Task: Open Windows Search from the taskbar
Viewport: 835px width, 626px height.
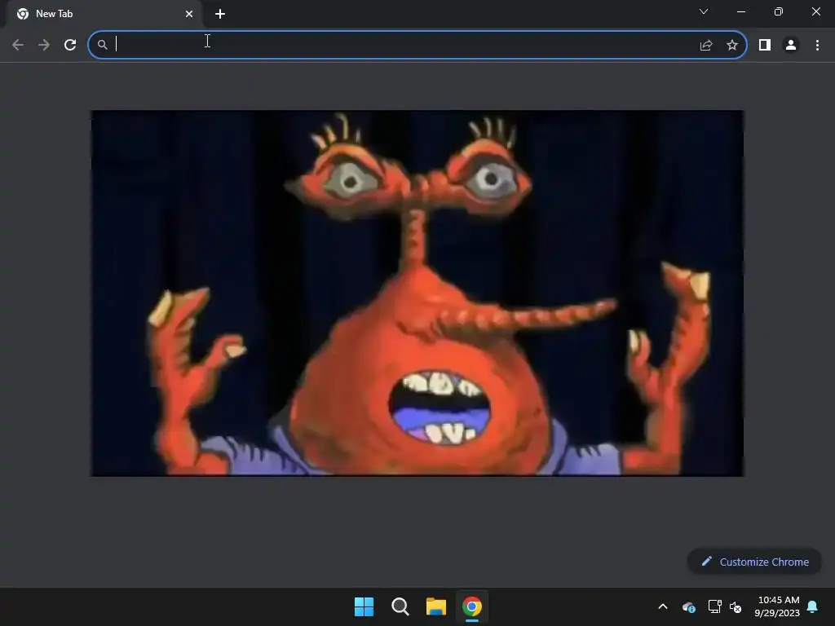Action: [x=400, y=606]
